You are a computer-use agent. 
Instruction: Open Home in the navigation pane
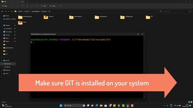6,16
